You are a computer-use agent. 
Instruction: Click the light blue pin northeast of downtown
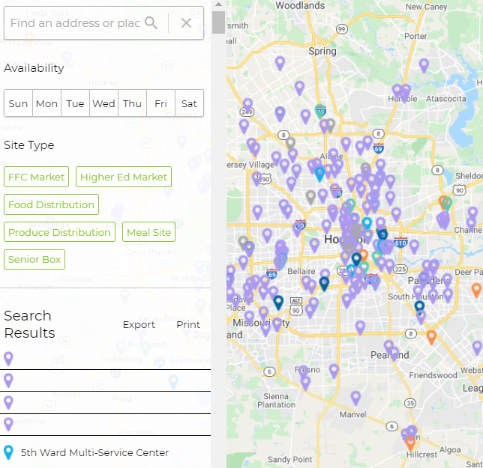pyautogui.click(x=367, y=222)
